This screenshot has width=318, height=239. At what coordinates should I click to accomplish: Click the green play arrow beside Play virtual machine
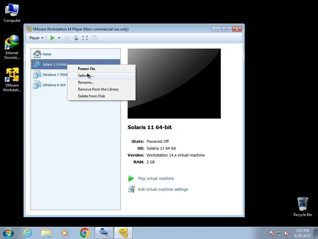[131, 178]
